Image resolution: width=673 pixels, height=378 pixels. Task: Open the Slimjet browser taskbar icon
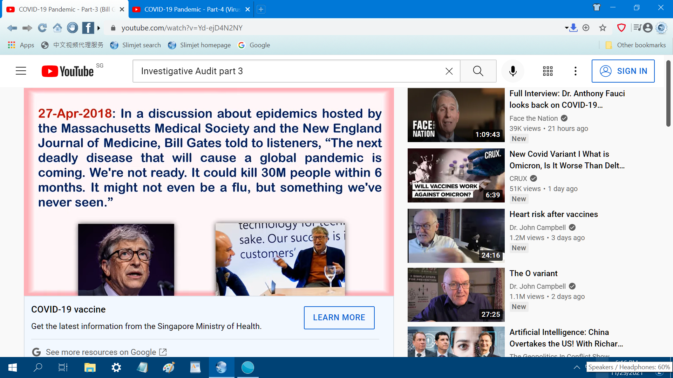point(222,367)
